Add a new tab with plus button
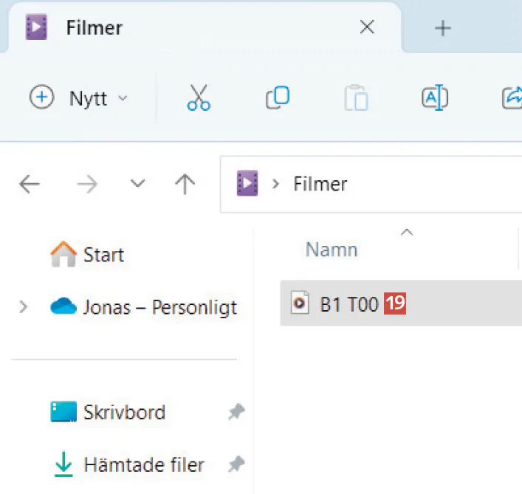This screenshot has height=494, width=522. click(x=442, y=28)
